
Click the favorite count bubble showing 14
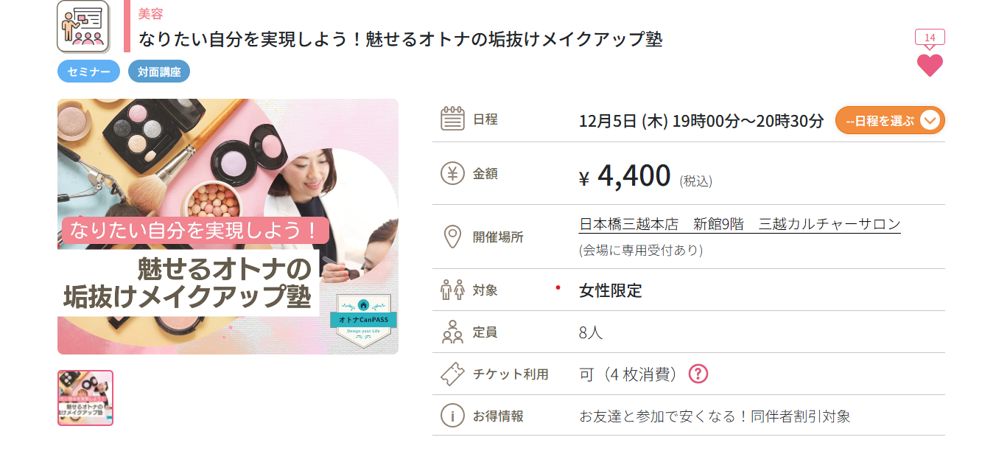coord(930,38)
